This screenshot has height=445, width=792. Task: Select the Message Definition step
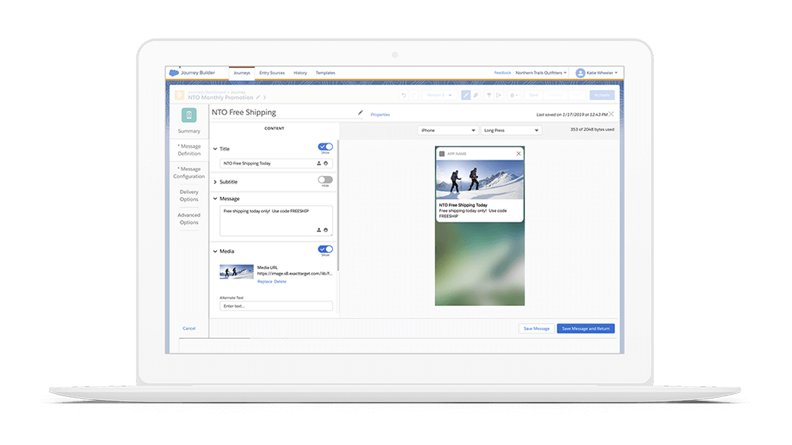189,150
